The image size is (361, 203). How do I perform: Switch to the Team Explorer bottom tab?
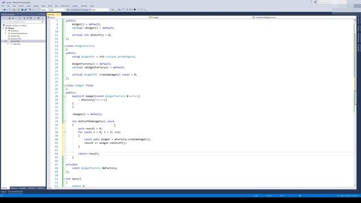41,188
